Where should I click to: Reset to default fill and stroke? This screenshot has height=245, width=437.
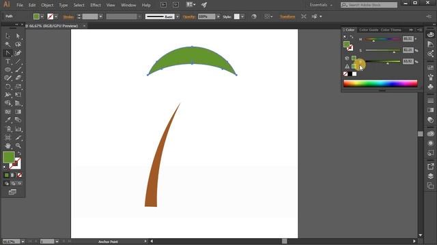tap(5, 167)
